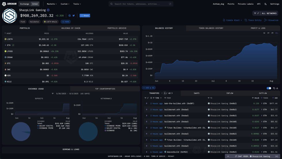Select the 1W chart range
The height and width of the screenshot is (159, 282).
pos(264,33)
